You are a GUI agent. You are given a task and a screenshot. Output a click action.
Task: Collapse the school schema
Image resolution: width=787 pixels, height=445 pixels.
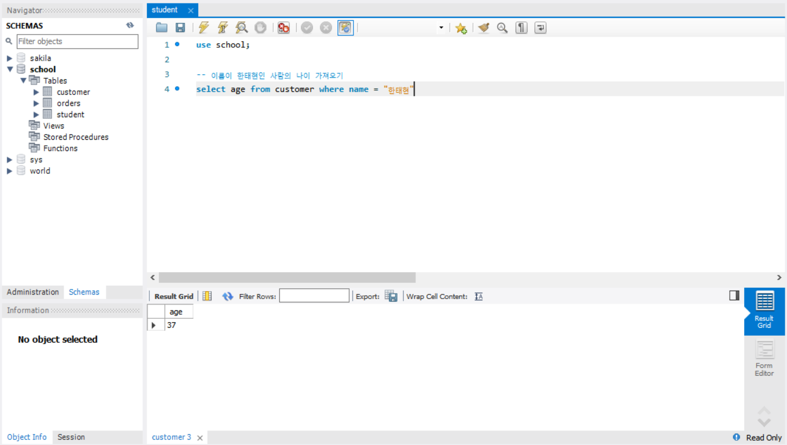10,69
